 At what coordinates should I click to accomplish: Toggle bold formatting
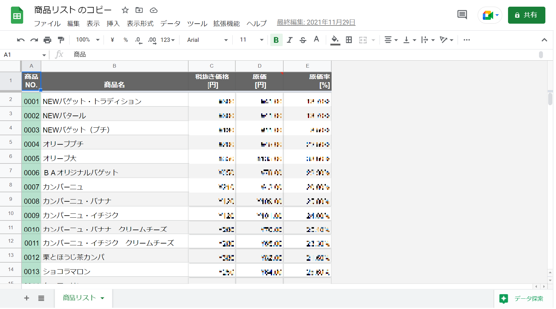point(276,40)
